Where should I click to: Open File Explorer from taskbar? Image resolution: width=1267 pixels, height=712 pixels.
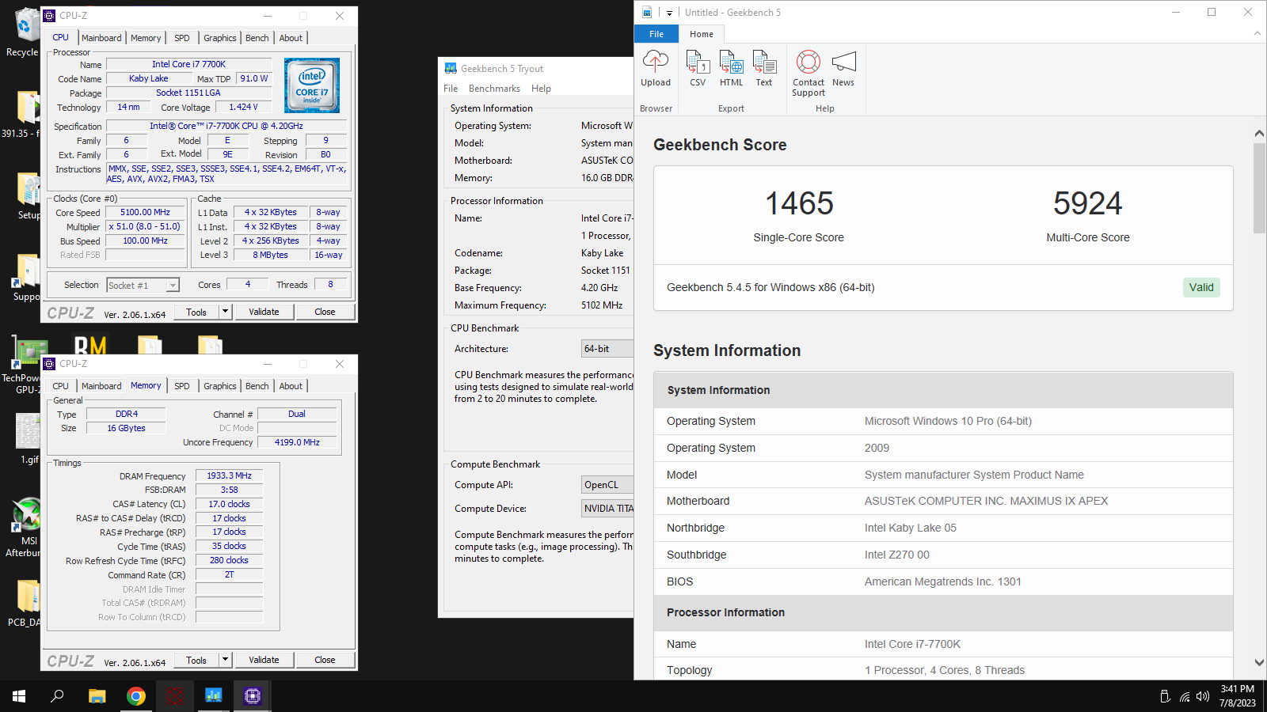(97, 696)
